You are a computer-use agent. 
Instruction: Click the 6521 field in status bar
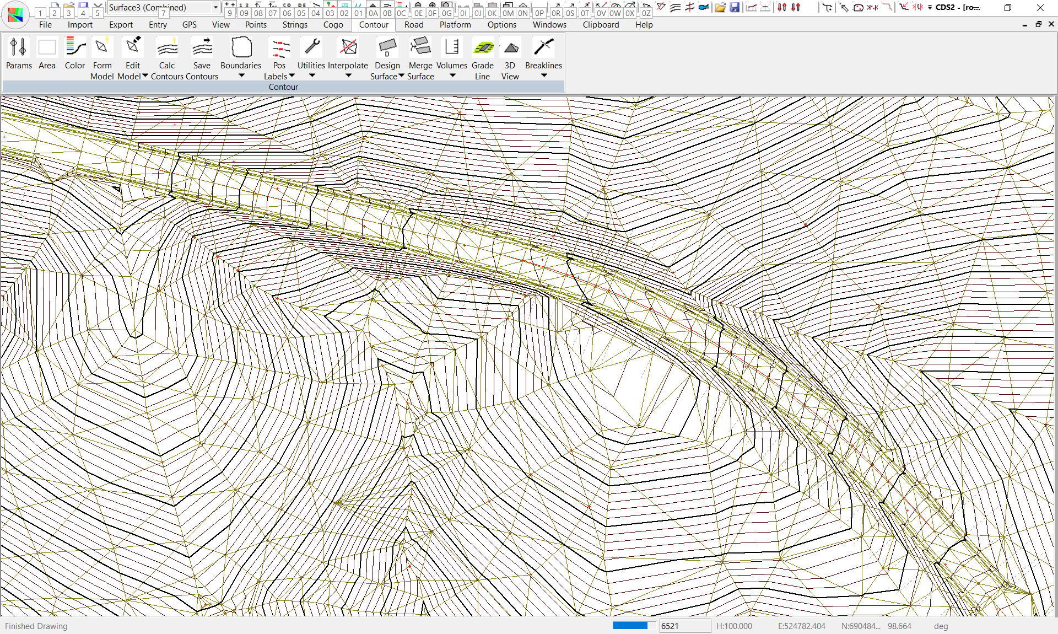[684, 626]
